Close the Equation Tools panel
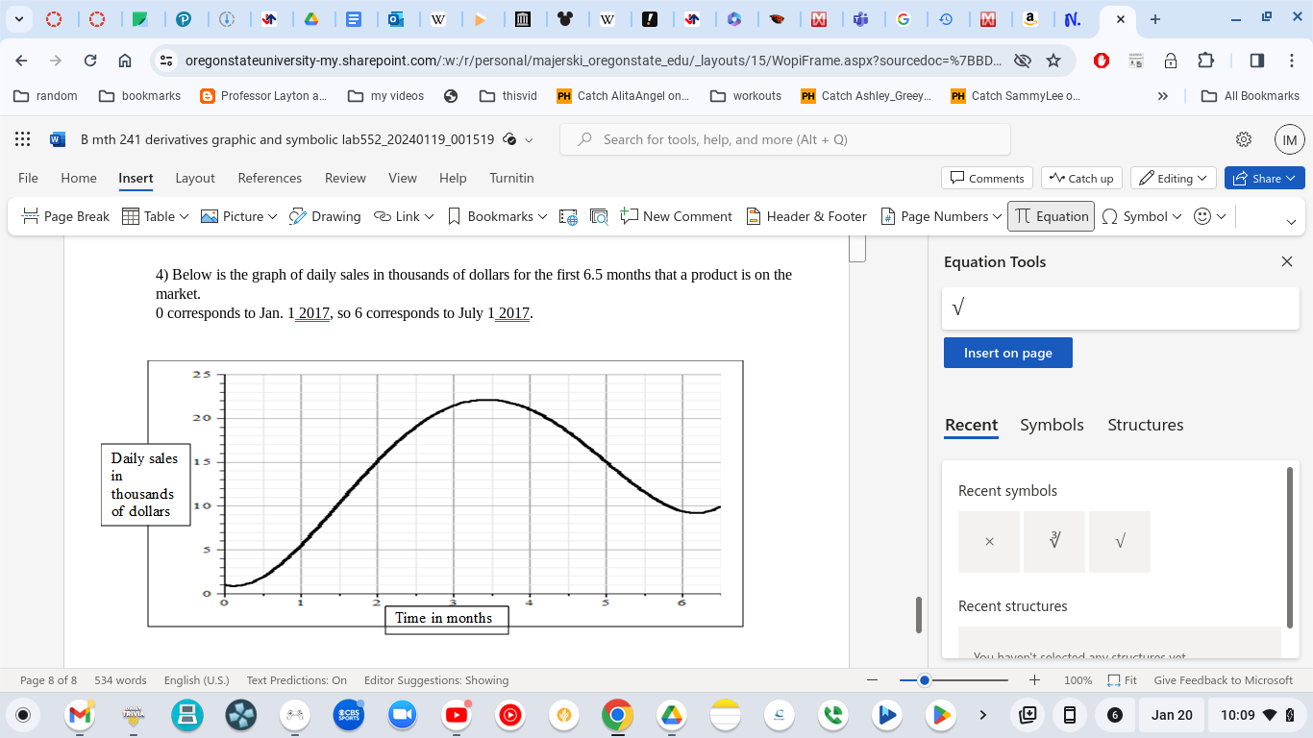The height and width of the screenshot is (738, 1313). pyautogui.click(x=1287, y=261)
